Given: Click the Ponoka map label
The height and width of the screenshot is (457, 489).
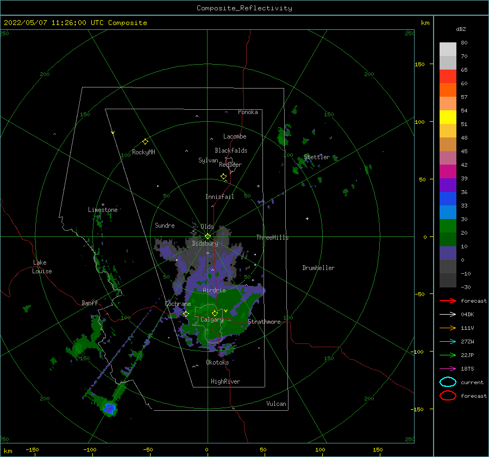Looking at the screenshot, I should point(248,112).
